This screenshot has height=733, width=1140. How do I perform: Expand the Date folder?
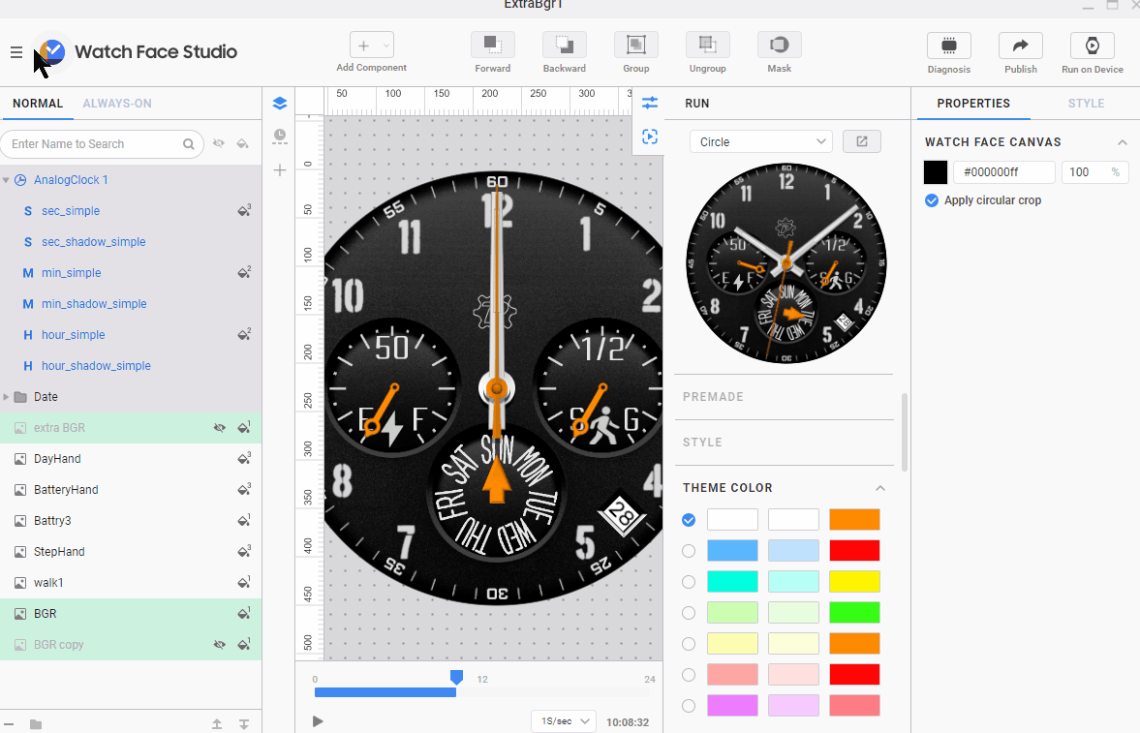(7, 397)
